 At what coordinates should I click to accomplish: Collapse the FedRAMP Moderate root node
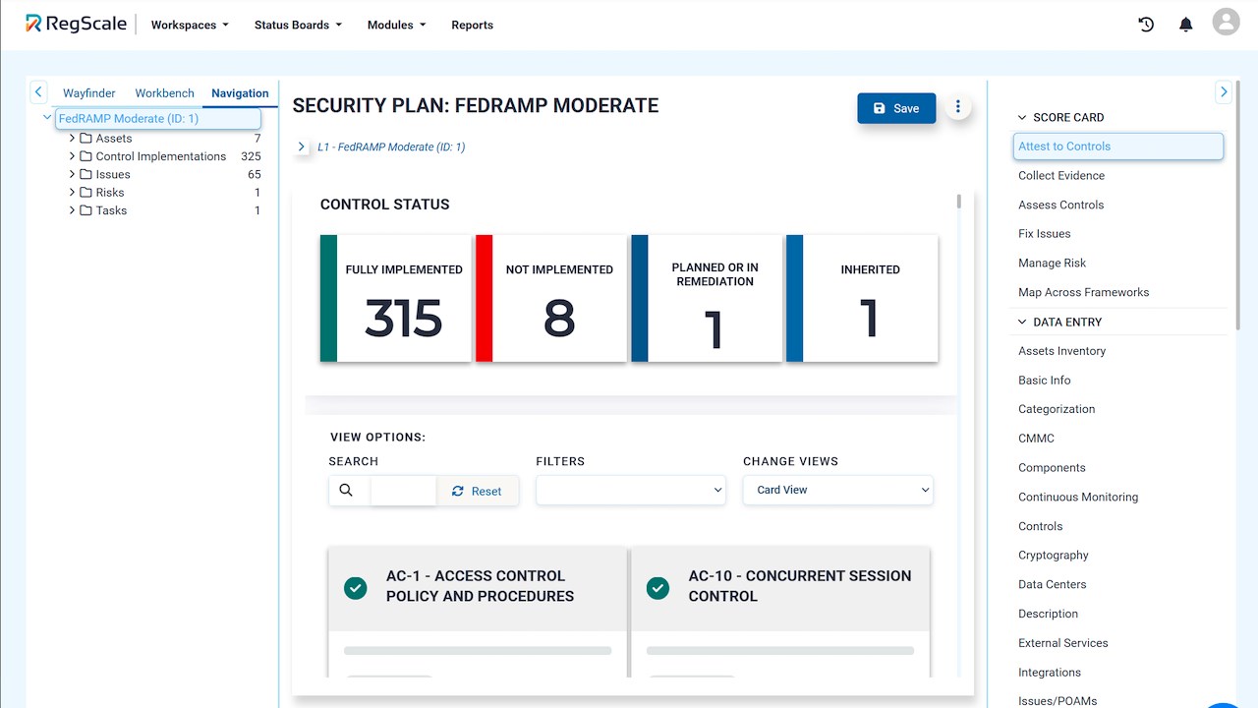click(47, 118)
